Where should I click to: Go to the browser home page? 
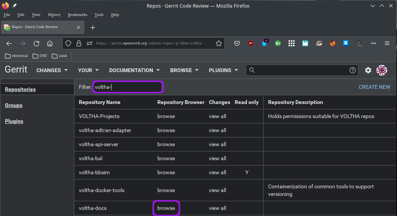pyautogui.click(x=50, y=43)
